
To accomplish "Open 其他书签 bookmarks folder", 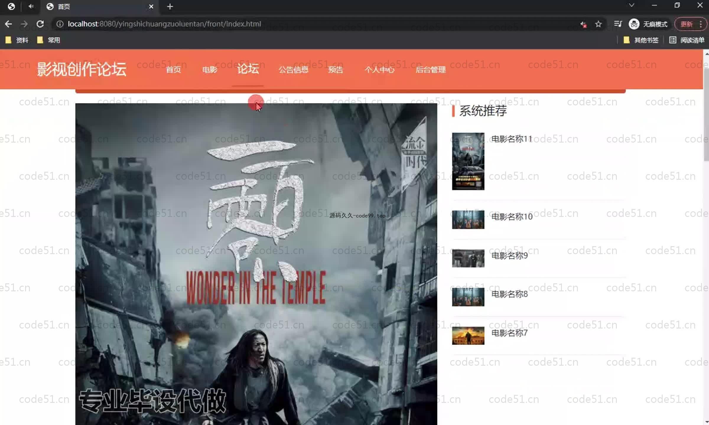I will (x=641, y=40).
